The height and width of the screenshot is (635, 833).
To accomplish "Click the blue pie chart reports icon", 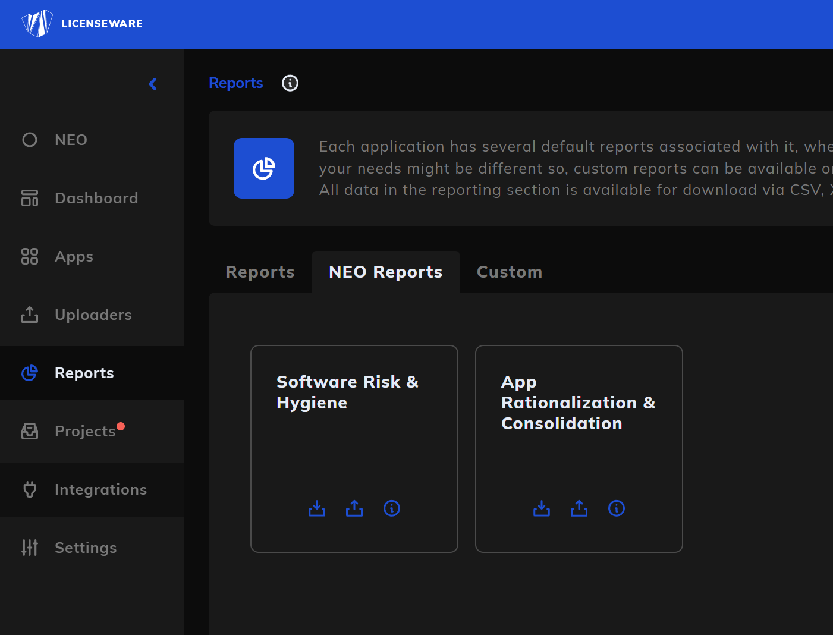I will click(264, 168).
